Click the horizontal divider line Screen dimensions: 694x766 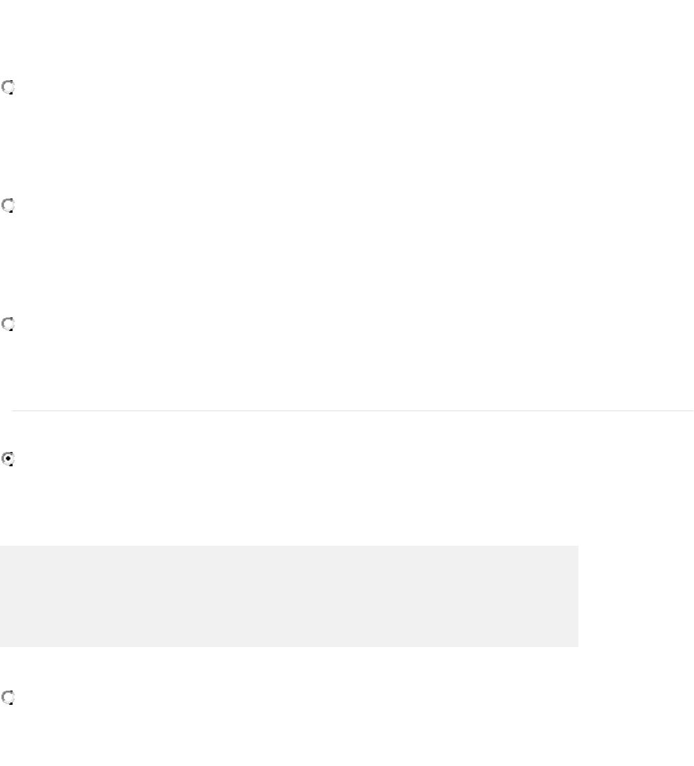(352, 411)
